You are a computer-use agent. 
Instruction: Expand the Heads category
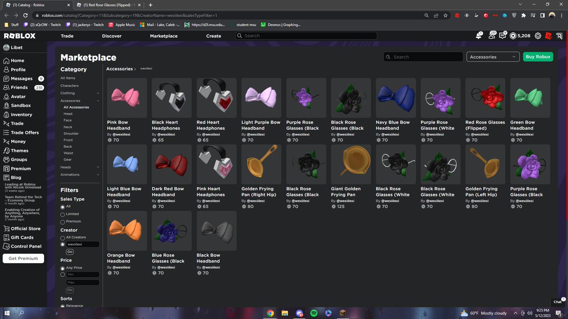pos(98,167)
